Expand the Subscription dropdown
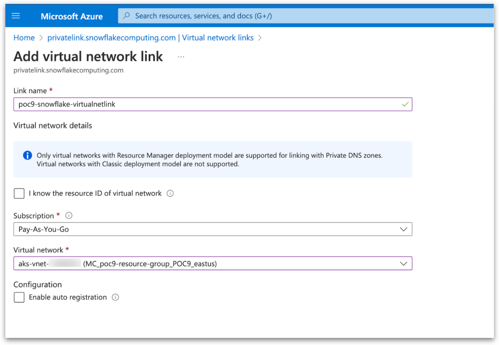 pyautogui.click(x=403, y=229)
